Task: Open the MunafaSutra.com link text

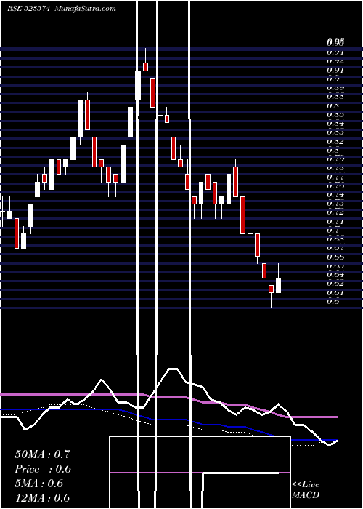Action: [86, 9]
